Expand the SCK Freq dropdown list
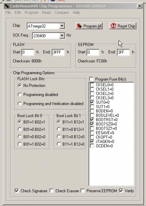 click(62, 36)
